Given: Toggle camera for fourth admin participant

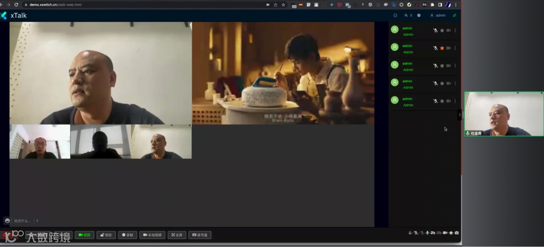Looking at the screenshot, I should click(449, 83).
